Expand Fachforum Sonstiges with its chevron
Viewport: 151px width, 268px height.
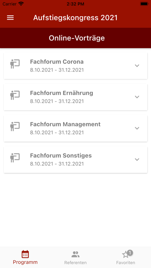[137, 159]
